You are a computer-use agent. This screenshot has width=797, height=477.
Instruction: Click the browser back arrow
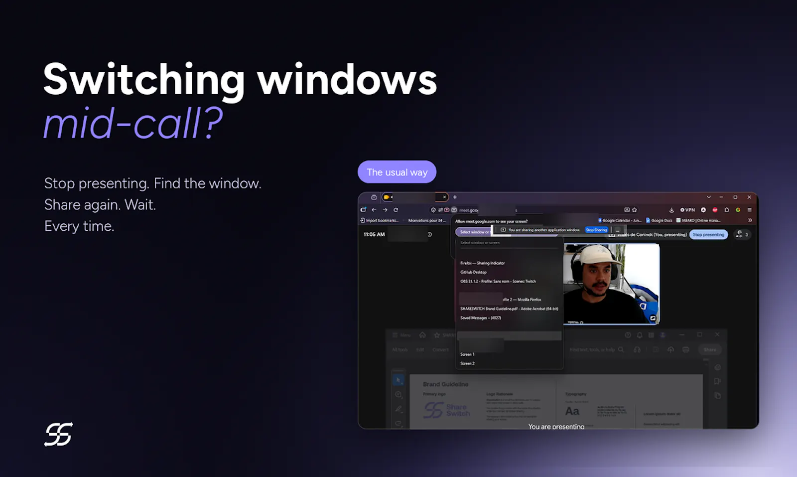pos(374,210)
